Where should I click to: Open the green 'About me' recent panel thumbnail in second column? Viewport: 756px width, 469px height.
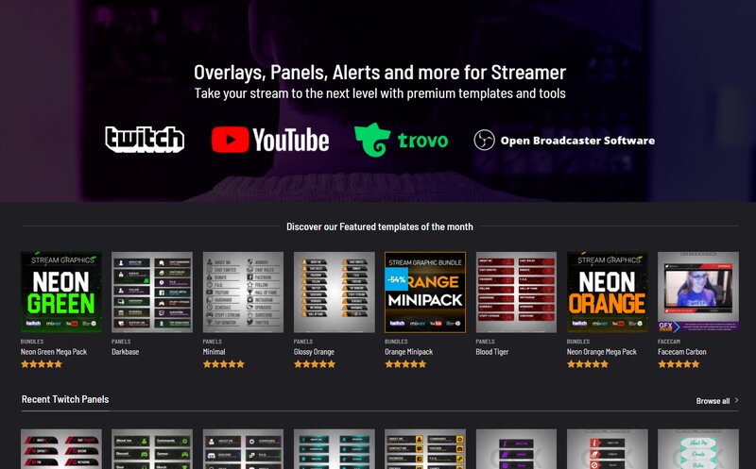[x=152, y=449]
